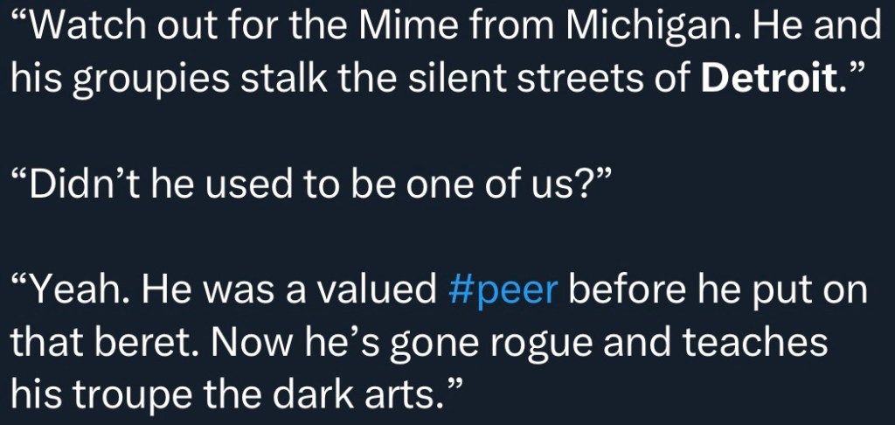Click the bold word Detroit
Screen dimensions: 895x425
click(x=766, y=80)
